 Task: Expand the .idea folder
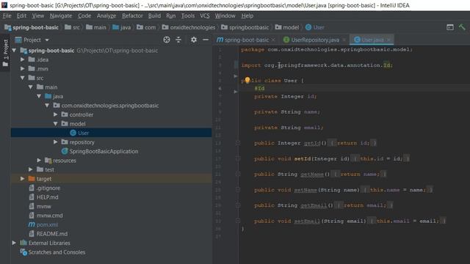point(23,59)
